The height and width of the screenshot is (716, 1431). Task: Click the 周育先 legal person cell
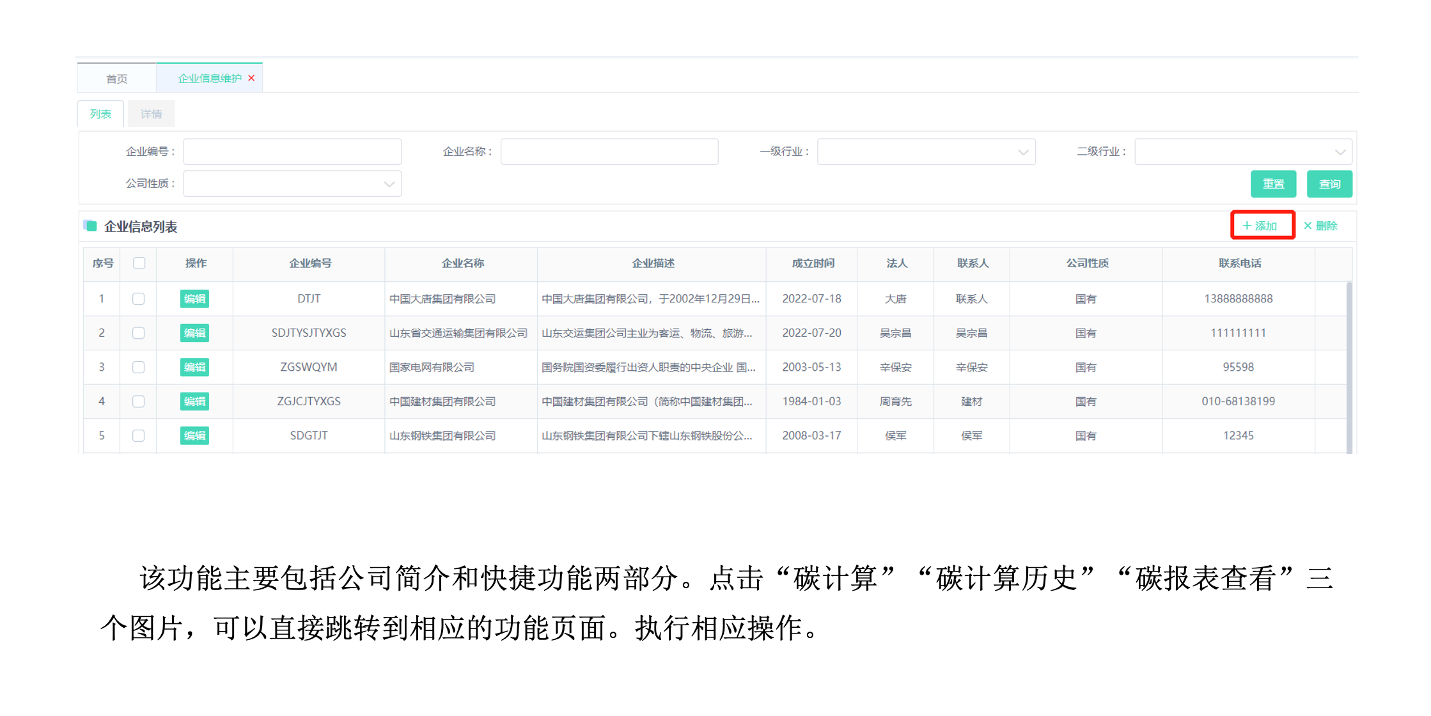[x=895, y=401]
